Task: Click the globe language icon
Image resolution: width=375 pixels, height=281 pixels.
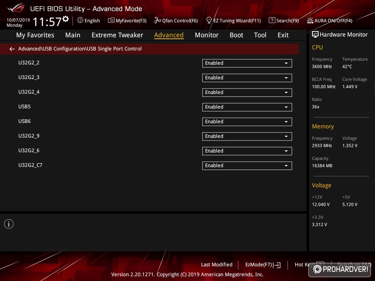Action: [x=80, y=20]
